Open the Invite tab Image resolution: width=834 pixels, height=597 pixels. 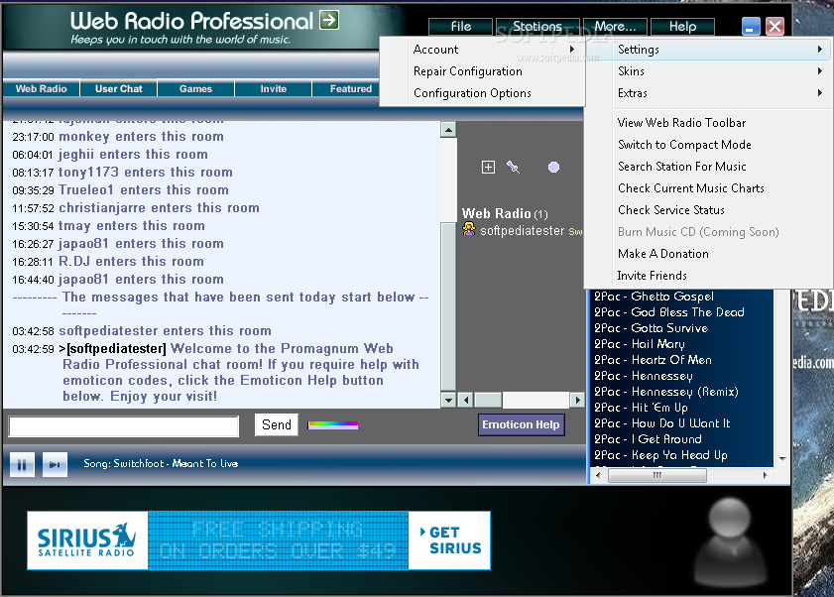click(273, 89)
